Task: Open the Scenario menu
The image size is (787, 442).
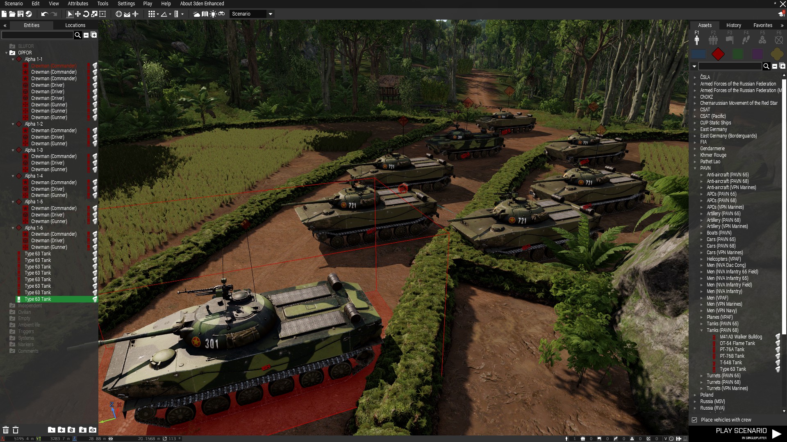Action: tap(14, 4)
